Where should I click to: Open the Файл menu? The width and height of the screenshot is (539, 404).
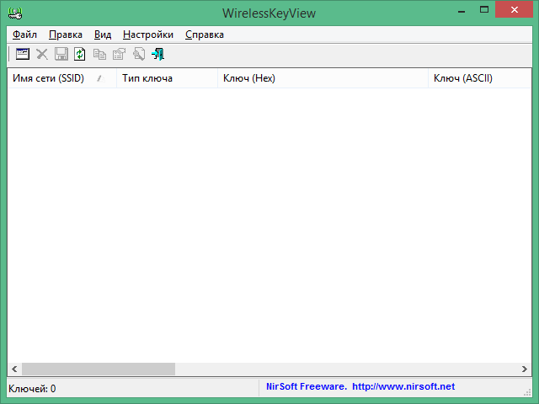tap(24, 35)
